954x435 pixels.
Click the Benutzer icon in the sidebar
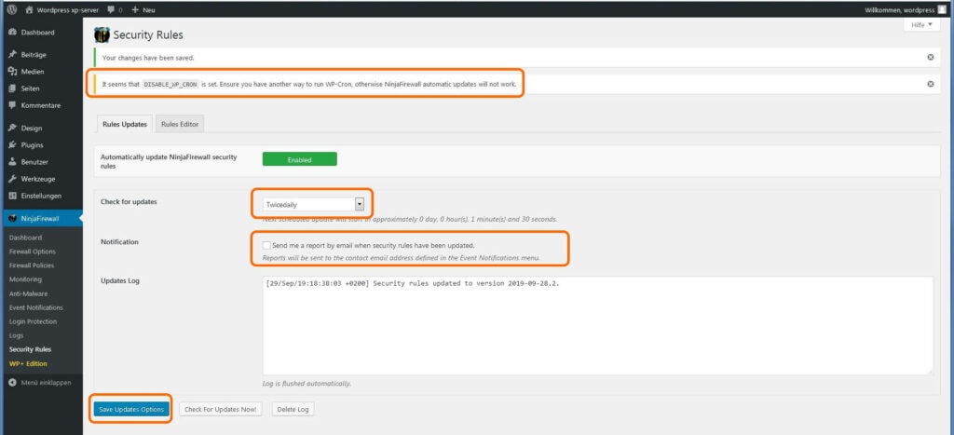[x=12, y=162]
